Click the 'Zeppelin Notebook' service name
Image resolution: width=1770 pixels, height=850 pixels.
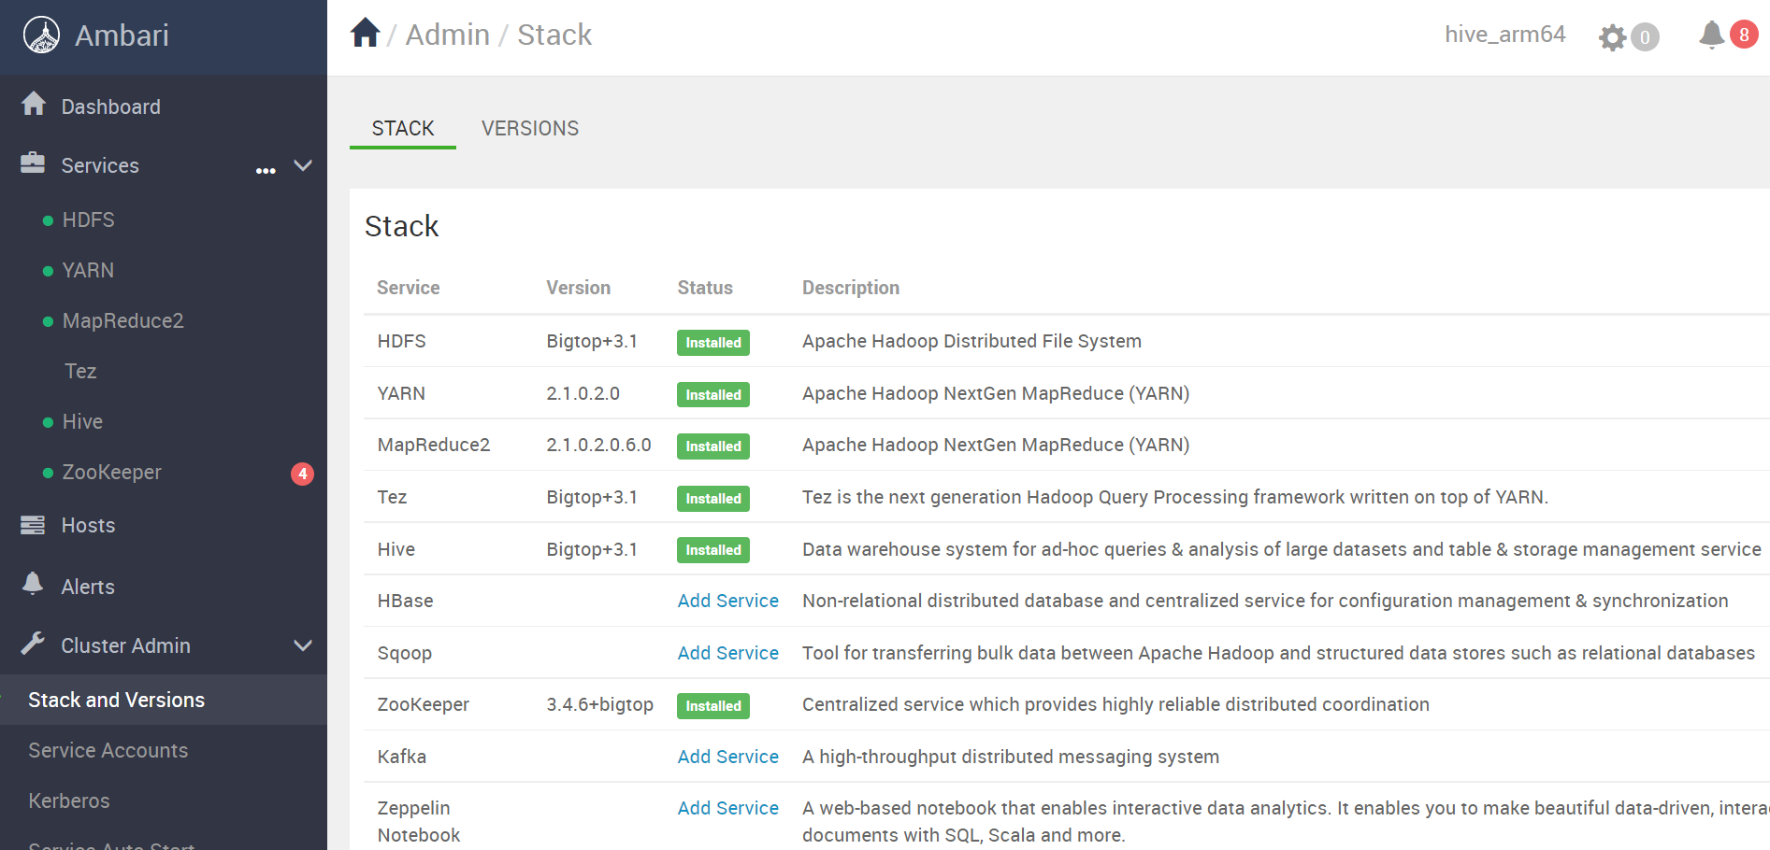pos(418,821)
